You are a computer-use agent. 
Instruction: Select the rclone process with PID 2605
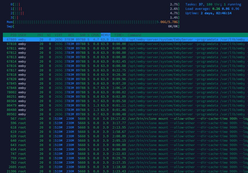click(125, 167)
